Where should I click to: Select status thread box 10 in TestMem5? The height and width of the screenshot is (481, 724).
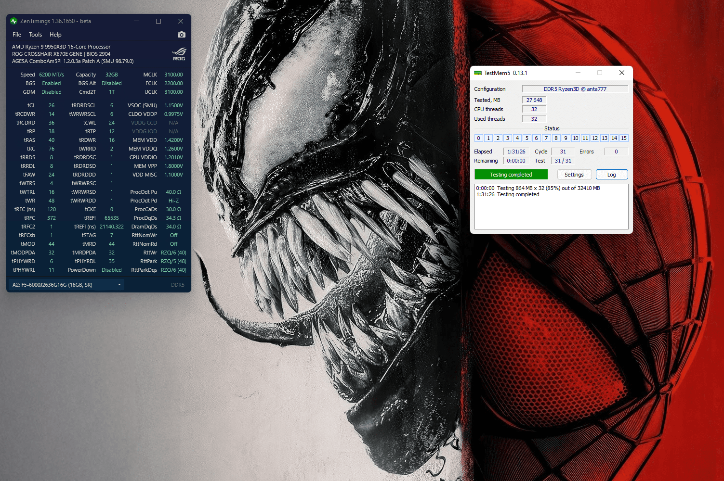point(575,138)
